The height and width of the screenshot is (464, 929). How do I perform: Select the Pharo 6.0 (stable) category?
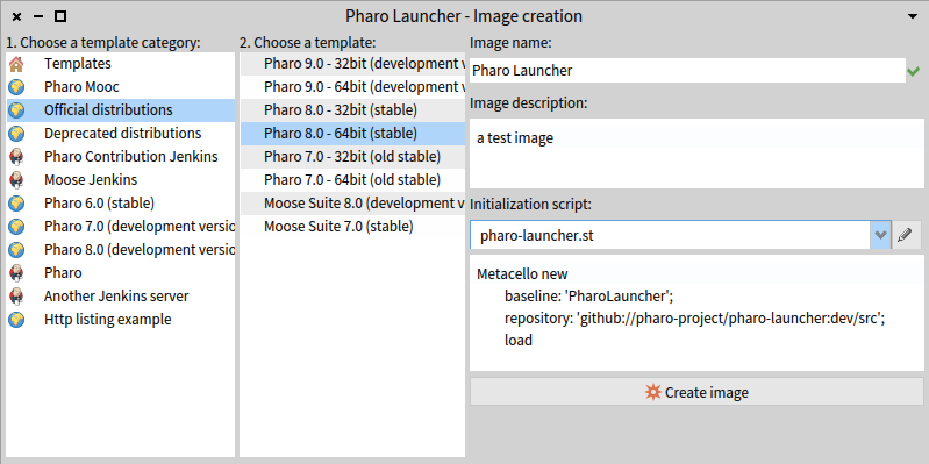pyautogui.click(x=120, y=204)
